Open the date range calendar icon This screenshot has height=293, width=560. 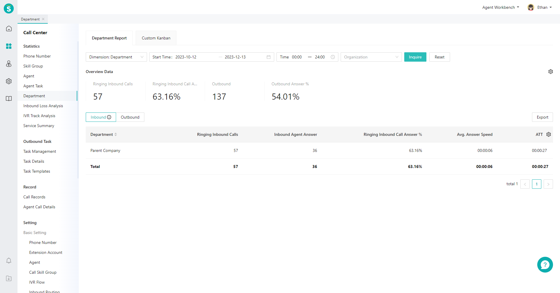coord(269,57)
